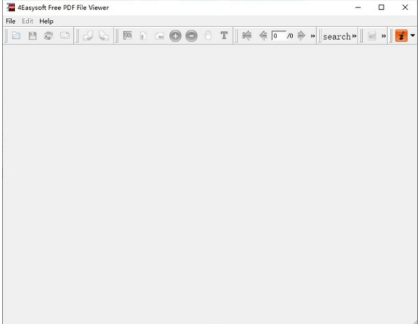Click the Save floppy disk icon
419x324 pixels.
coord(32,36)
